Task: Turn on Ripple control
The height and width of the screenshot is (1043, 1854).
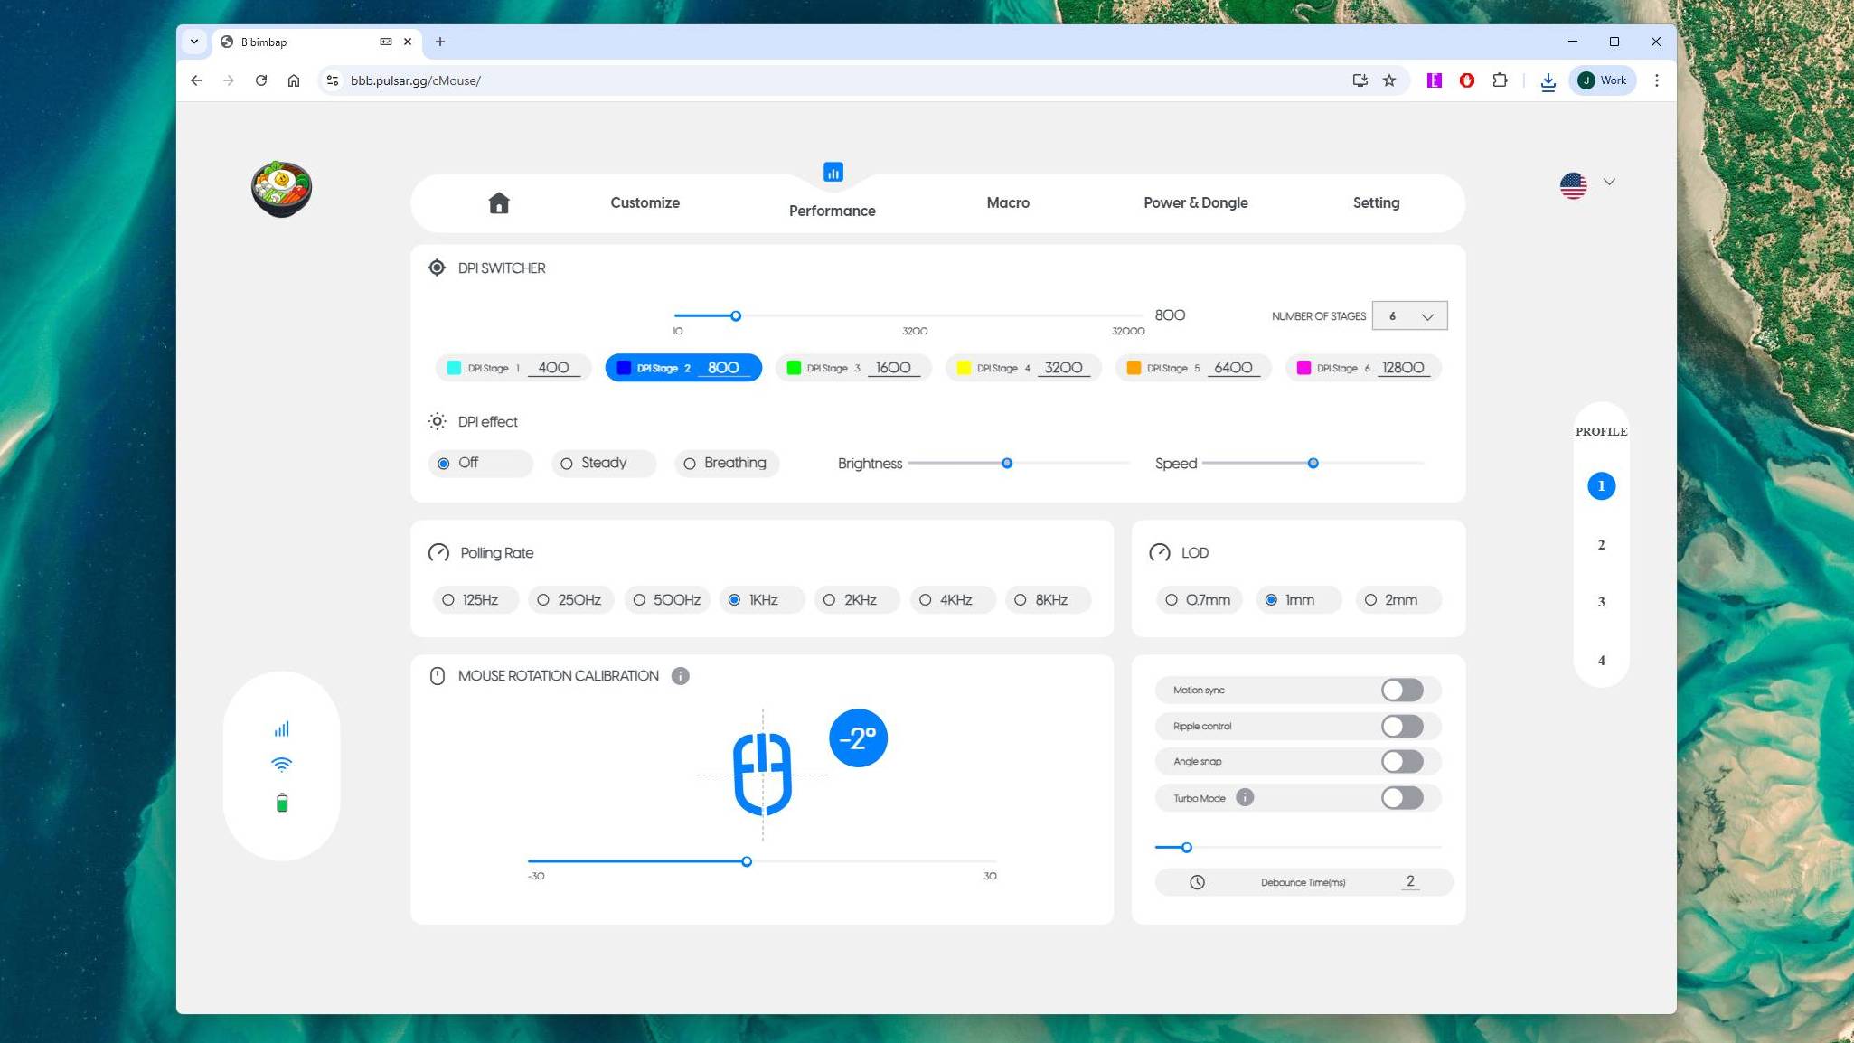Action: click(x=1400, y=726)
